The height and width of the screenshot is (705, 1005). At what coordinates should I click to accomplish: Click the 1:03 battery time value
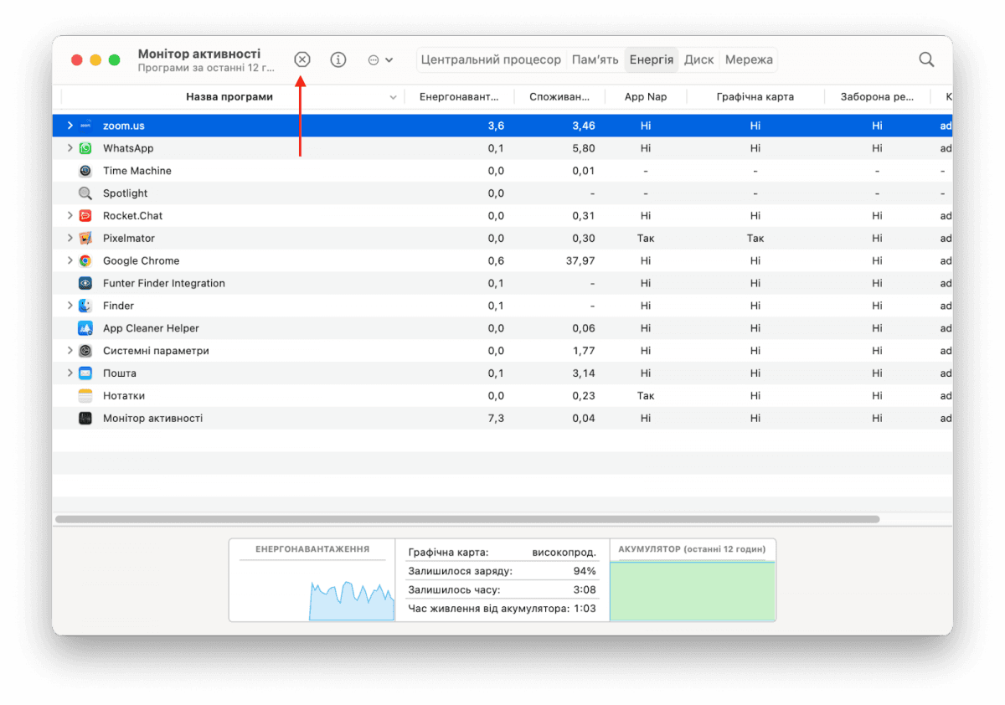pyautogui.click(x=585, y=609)
